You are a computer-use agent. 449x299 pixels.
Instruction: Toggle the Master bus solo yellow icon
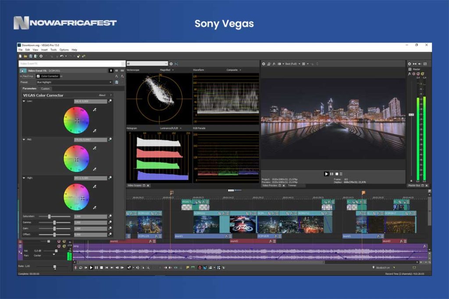pos(423,74)
